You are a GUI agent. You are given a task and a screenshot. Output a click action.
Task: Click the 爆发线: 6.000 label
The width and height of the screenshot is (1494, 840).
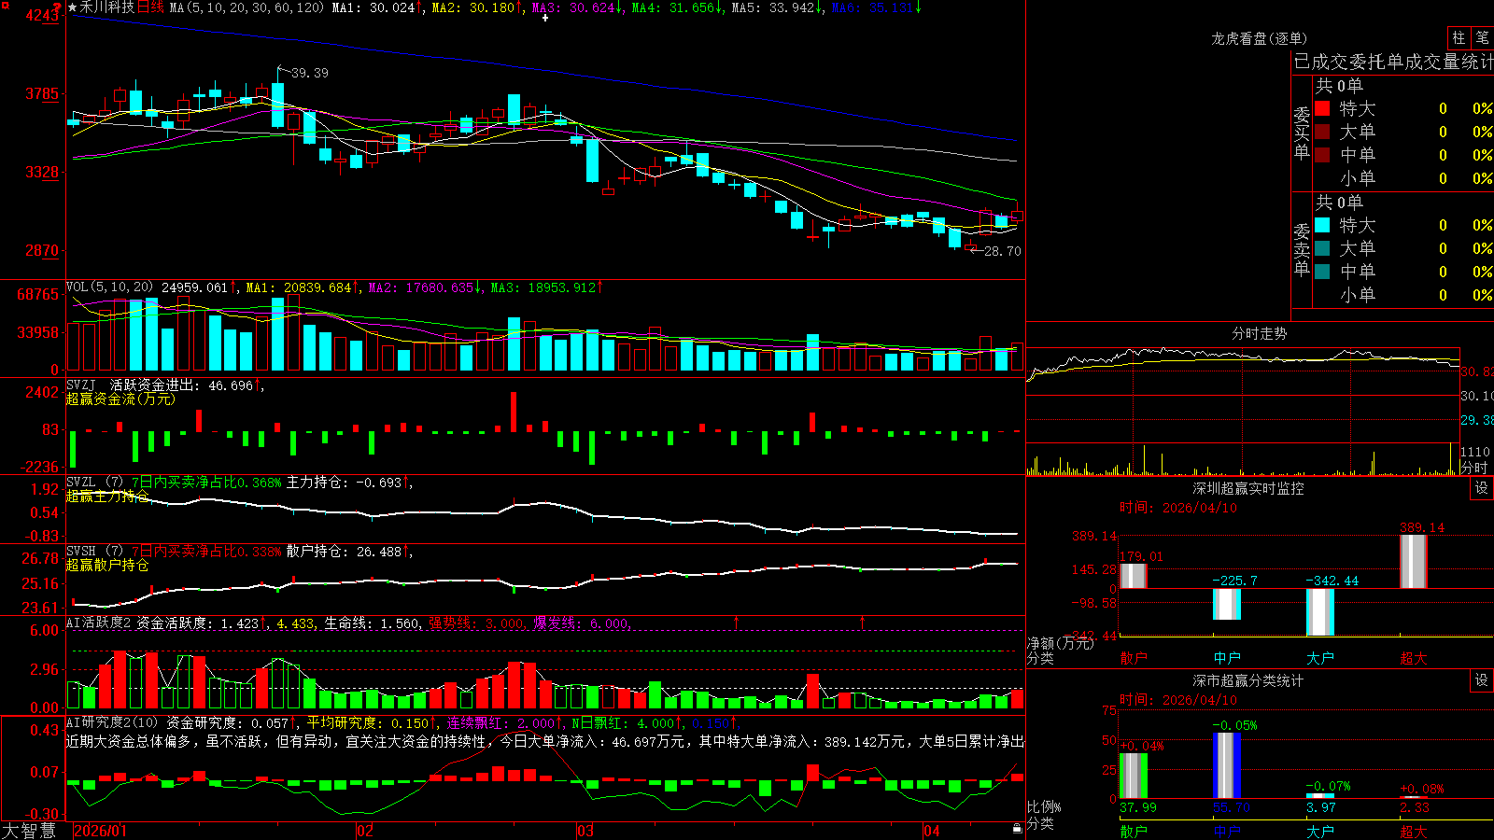[581, 623]
